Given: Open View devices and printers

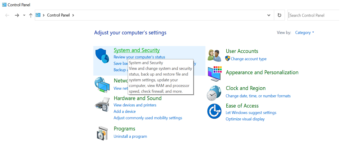Looking at the screenshot, I should coord(135,105).
